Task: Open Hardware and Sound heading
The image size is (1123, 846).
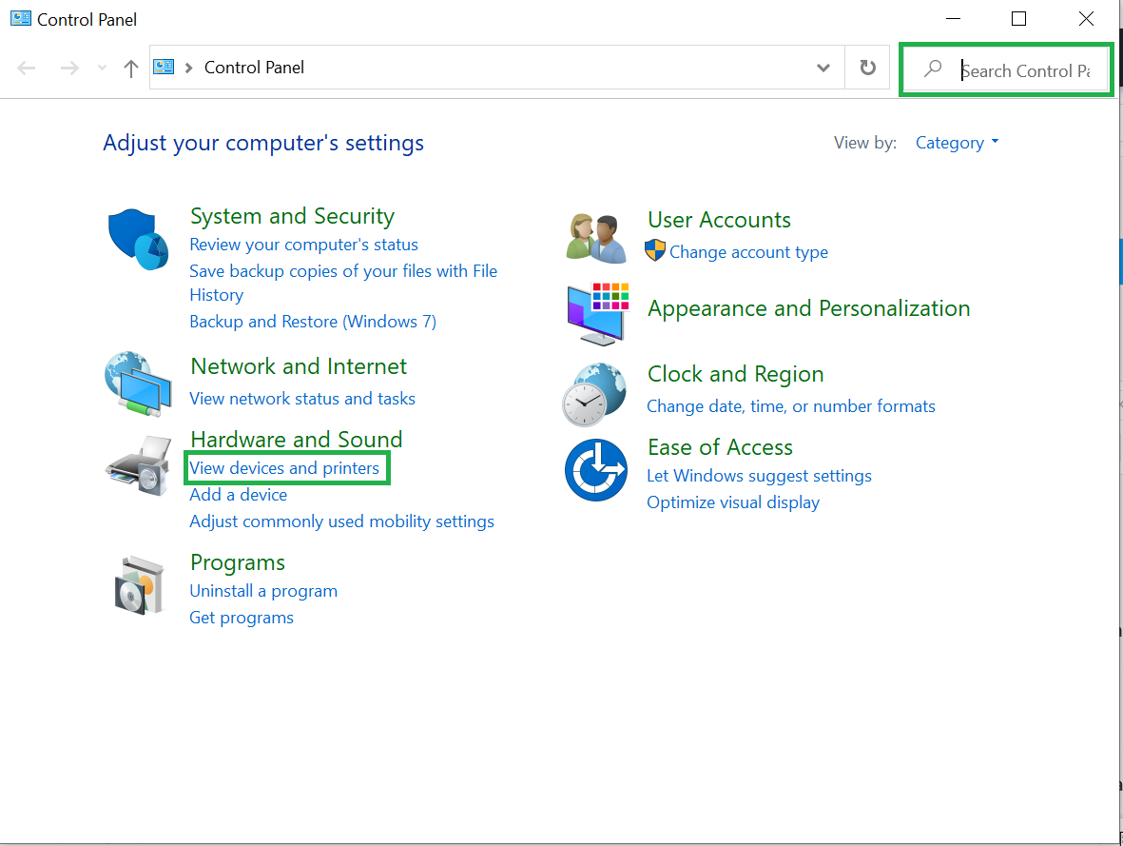Action: point(297,439)
